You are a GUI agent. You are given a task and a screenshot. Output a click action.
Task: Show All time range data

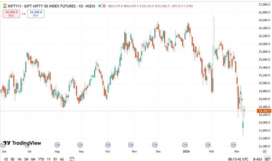pos(62,159)
